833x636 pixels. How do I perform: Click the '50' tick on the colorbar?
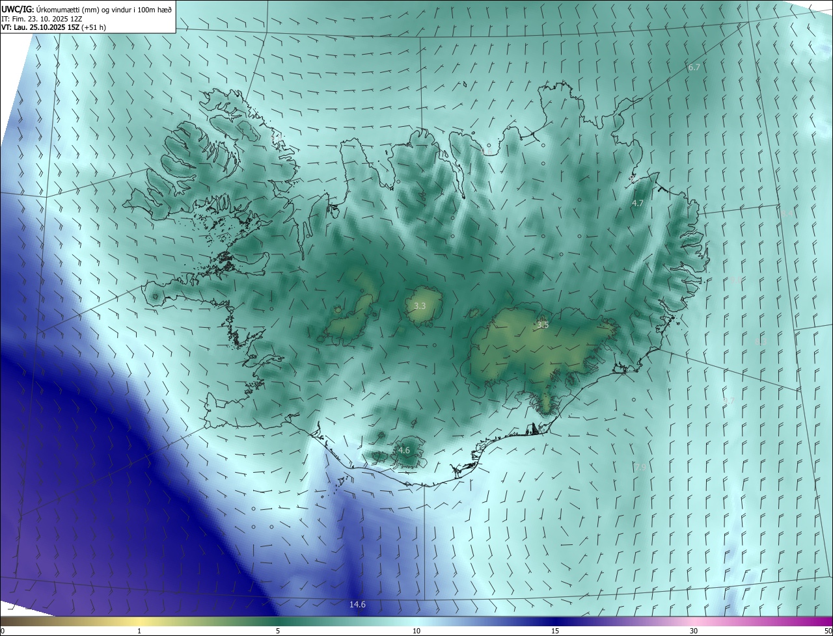(828, 631)
